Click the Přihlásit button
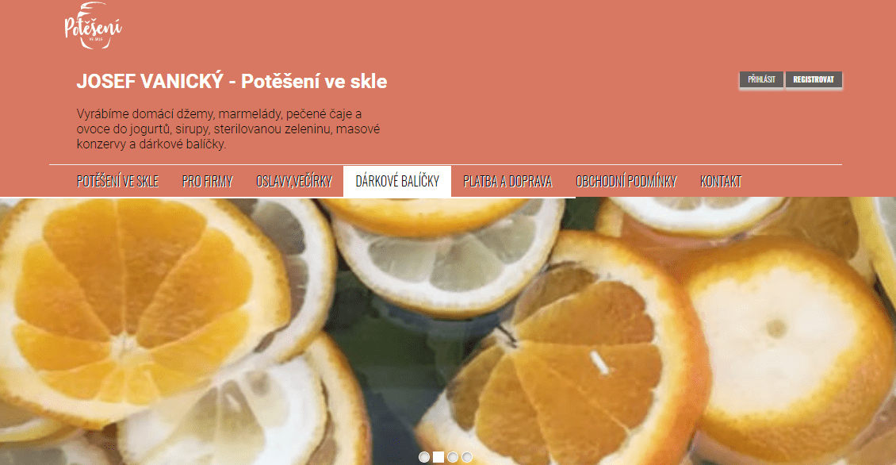 point(761,79)
